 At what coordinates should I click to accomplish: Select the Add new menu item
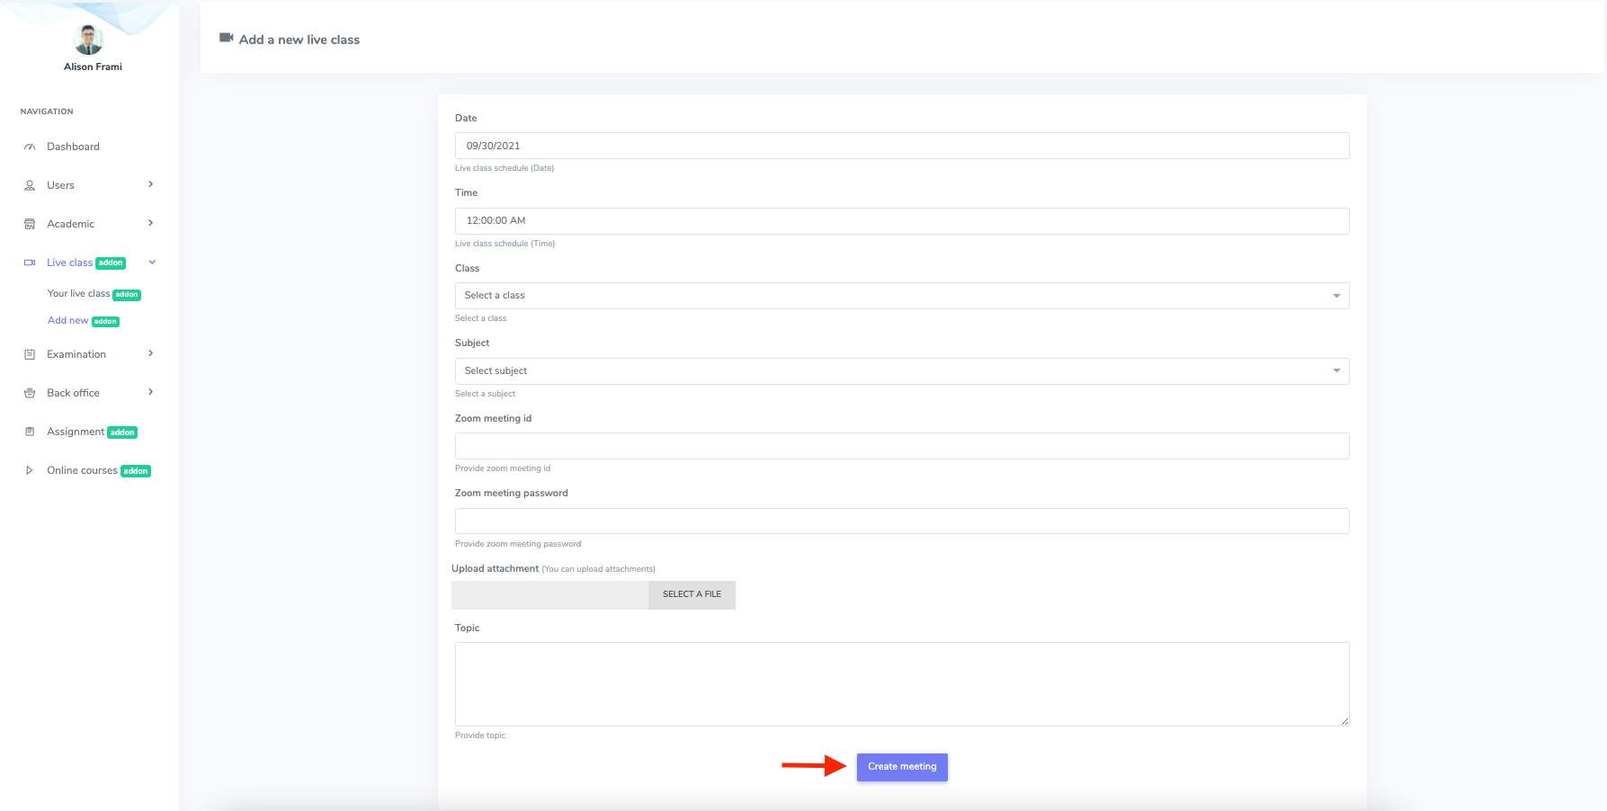(68, 321)
